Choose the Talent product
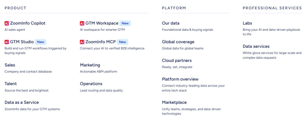The image size is (307, 122). pyautogui.click(x=10, y=84)
